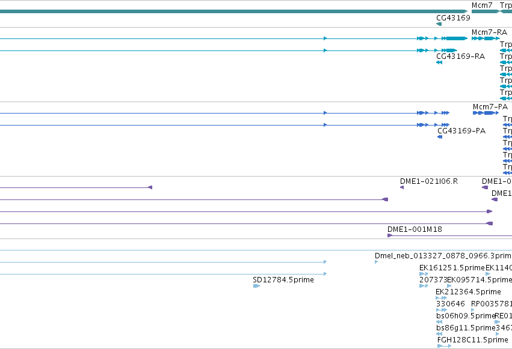Select the bs86g11.5prime reverse arrows

[439, 334]
